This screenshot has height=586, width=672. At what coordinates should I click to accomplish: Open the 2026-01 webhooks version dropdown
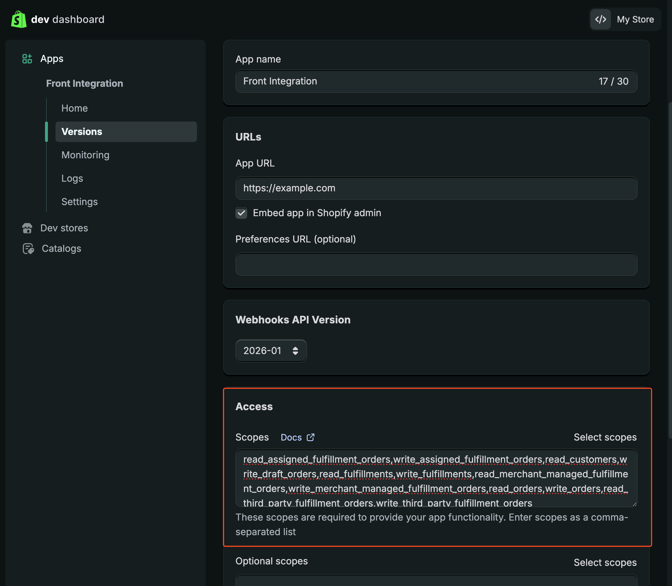pos(271,351)
